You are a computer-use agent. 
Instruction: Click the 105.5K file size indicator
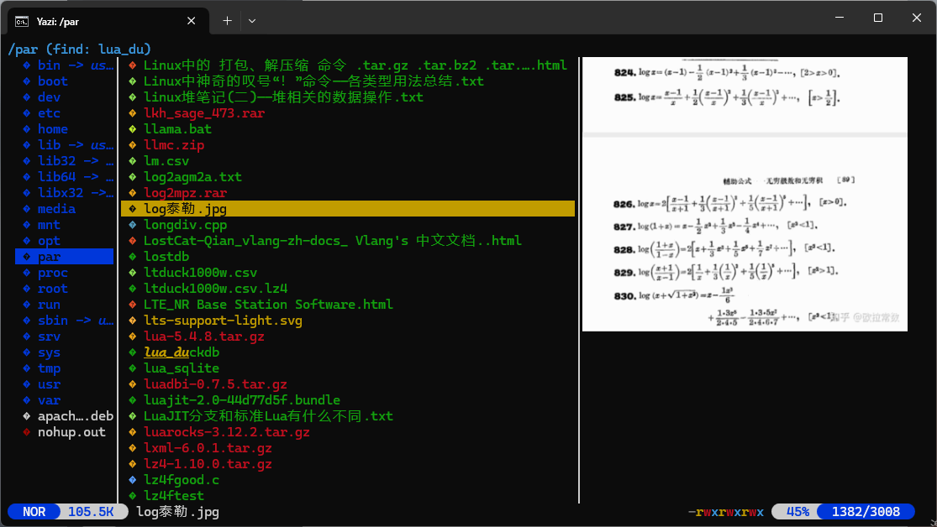(x=91, y=512)
